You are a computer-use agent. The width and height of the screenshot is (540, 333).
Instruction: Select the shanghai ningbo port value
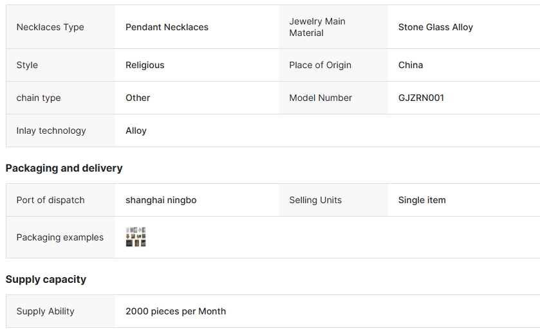(161, 200)
